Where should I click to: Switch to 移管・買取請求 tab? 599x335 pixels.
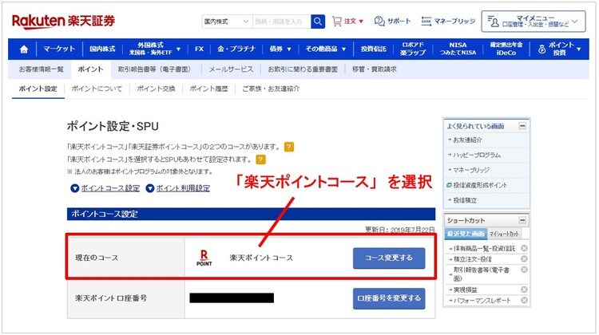[375, 69]
